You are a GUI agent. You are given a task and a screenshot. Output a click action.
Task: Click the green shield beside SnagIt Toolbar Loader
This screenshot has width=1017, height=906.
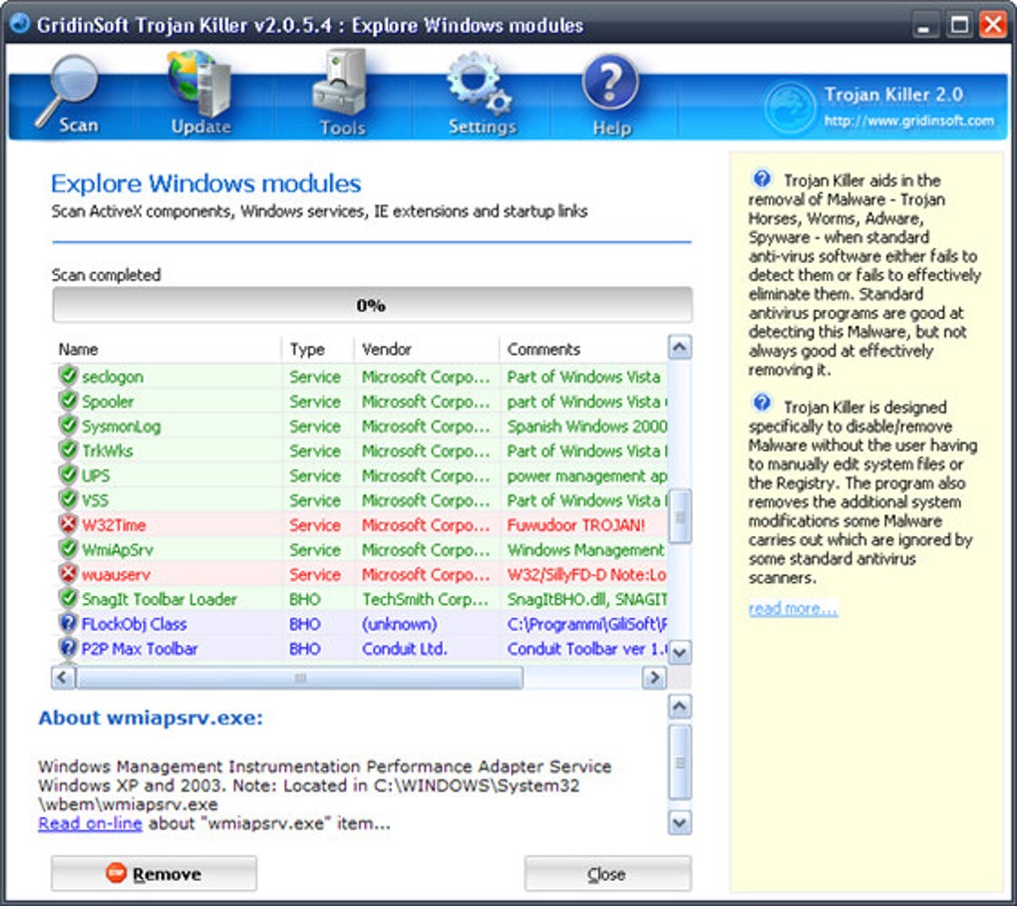68,597
